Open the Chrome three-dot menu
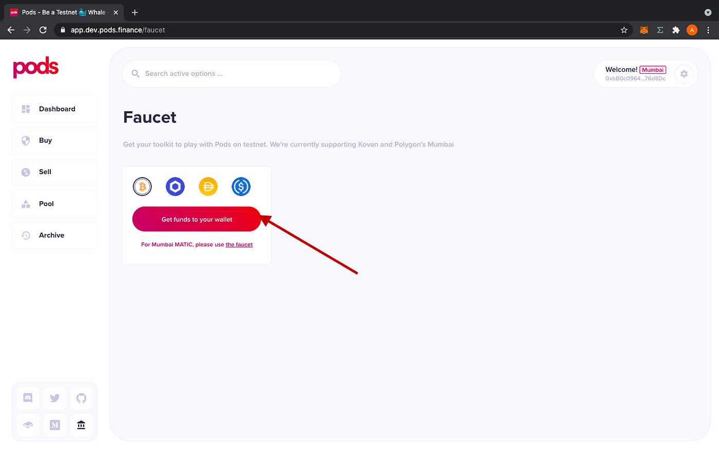This screenshot has width=719, height=449. [x=708, y=30]
